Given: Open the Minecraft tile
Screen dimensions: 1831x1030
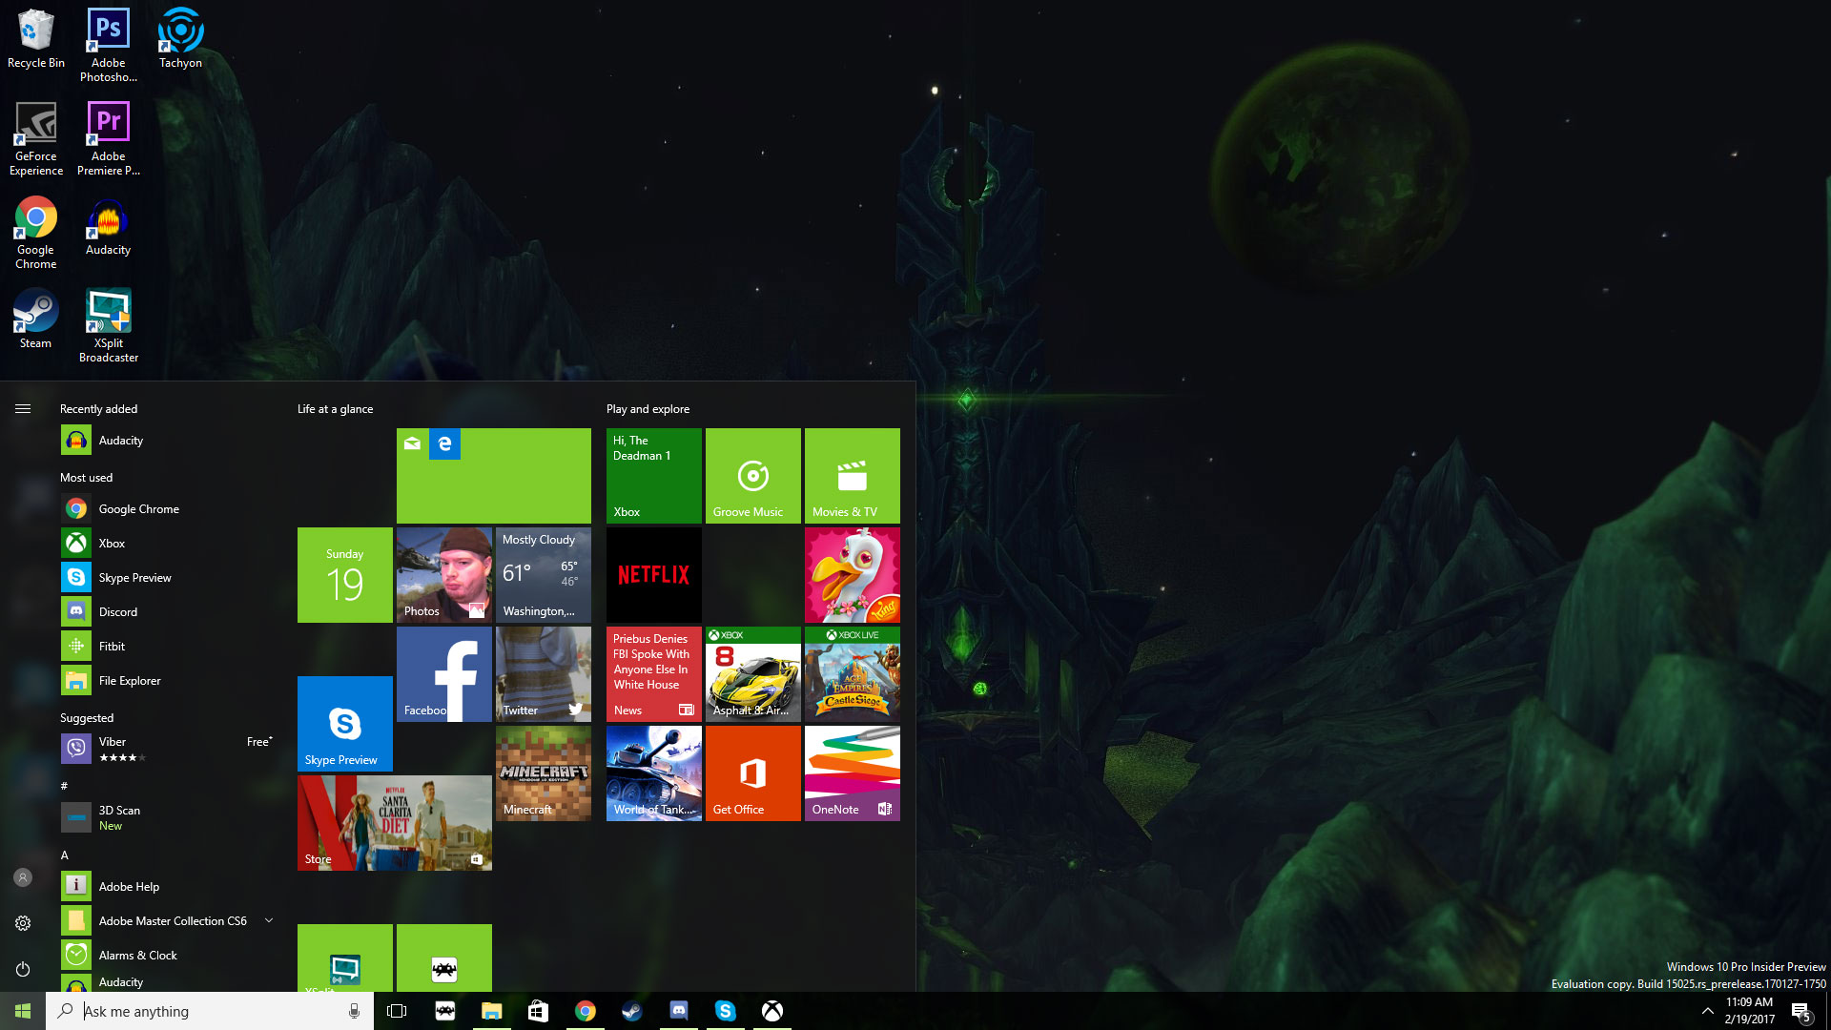Looking at the screenshot, I should point(544,773).
